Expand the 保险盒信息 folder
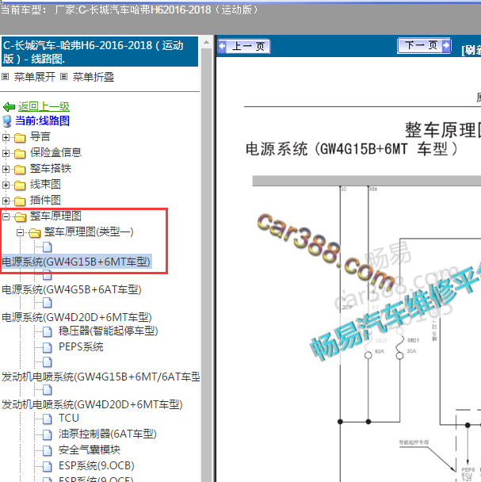The height and width of the screenshot is (482, 481). pos(6,153)
